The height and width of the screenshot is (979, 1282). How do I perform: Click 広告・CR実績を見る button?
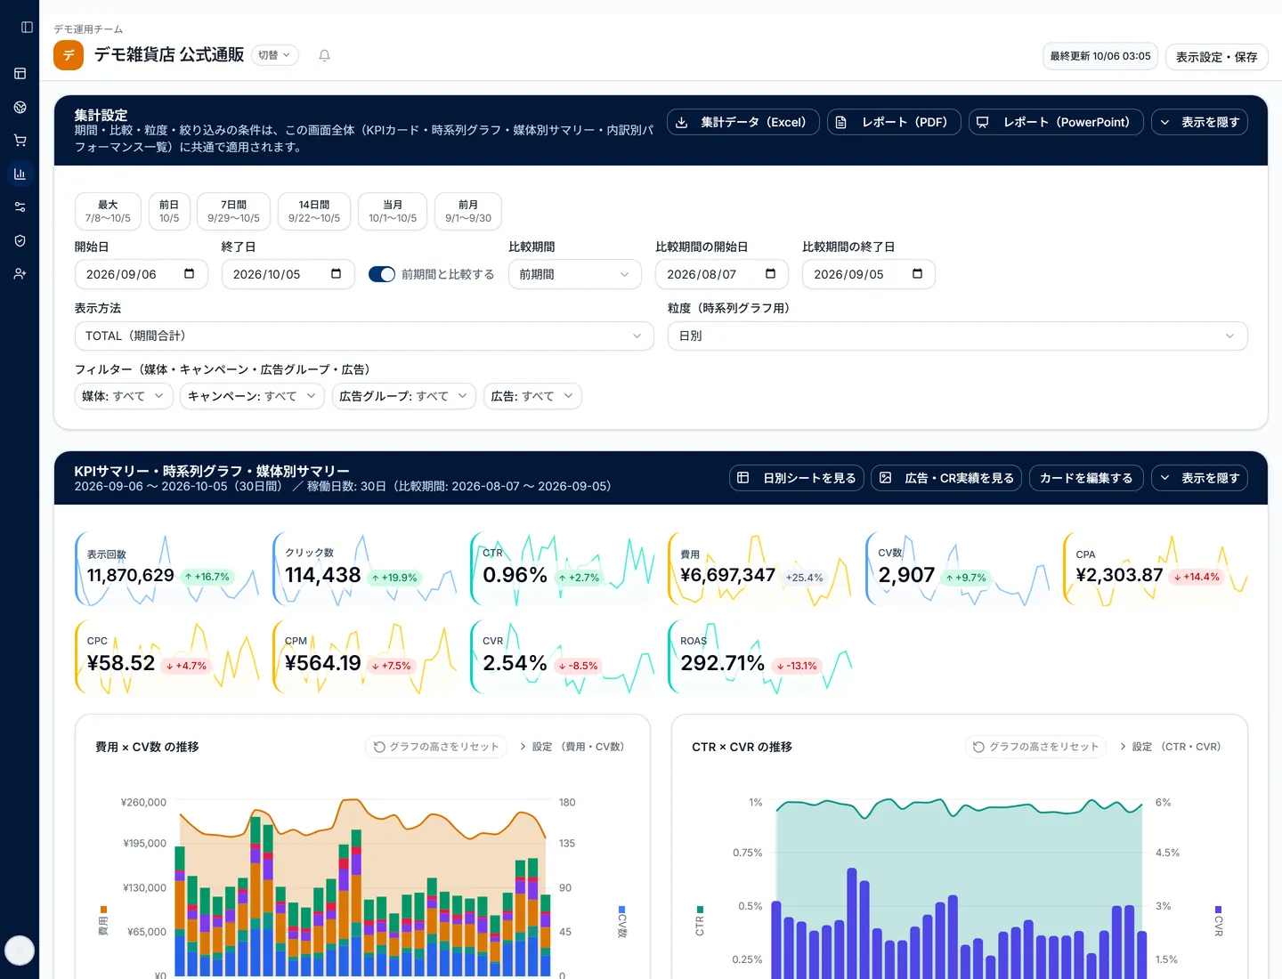pyautogui.click(x=946, y=478)
